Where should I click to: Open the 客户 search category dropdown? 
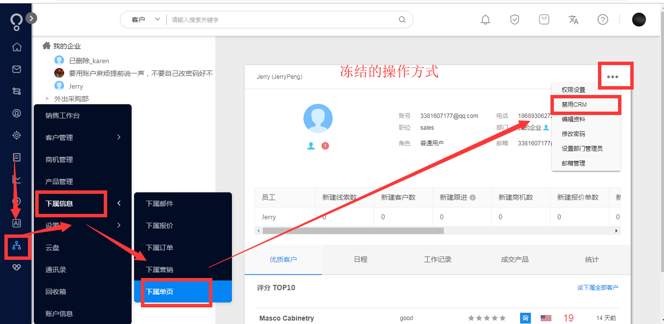point(144,19)
